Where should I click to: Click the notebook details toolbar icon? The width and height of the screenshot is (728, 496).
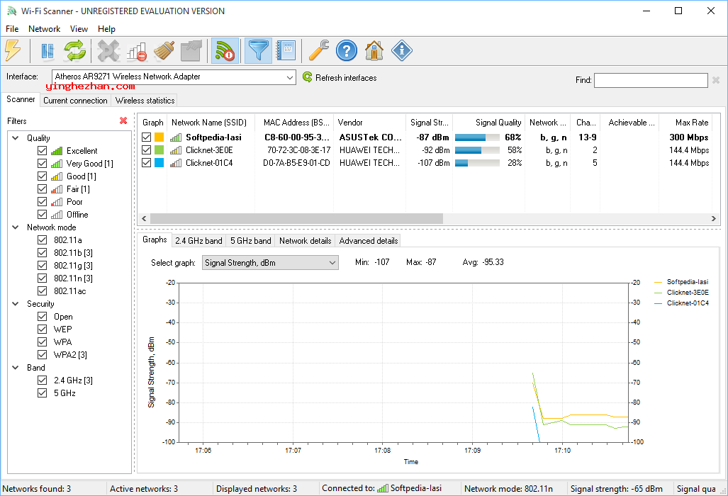[x=286, y=50]
